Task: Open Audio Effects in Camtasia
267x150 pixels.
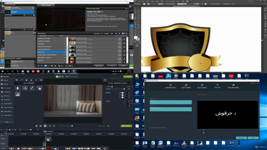Action: [x=7, y=111]
